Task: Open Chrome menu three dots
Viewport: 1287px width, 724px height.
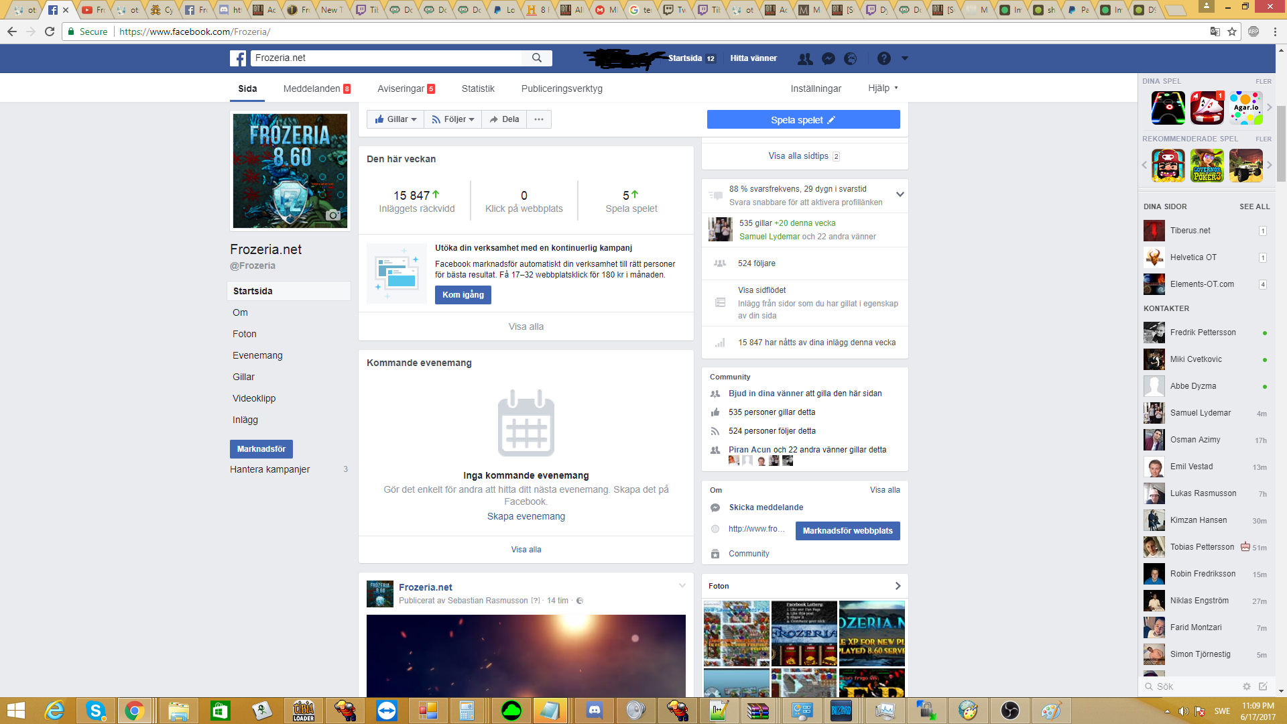Action: point(1276,32)
